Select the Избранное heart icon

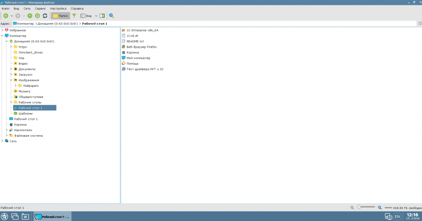tap(7, 30)
